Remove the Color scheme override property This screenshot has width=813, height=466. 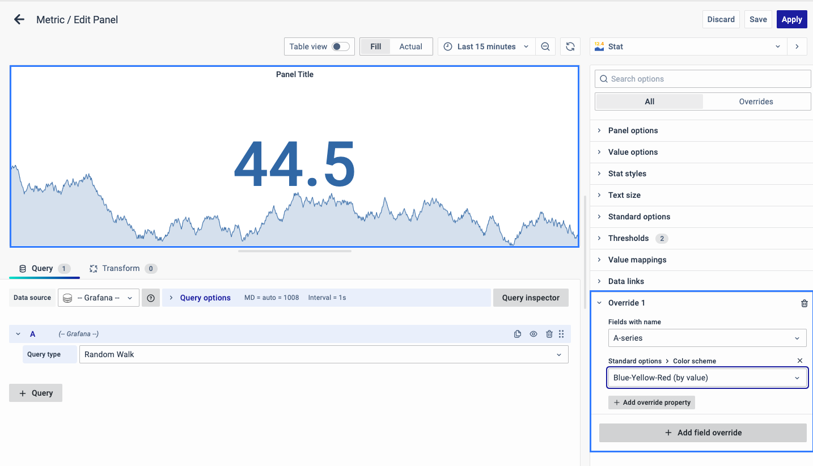point(800,361)
